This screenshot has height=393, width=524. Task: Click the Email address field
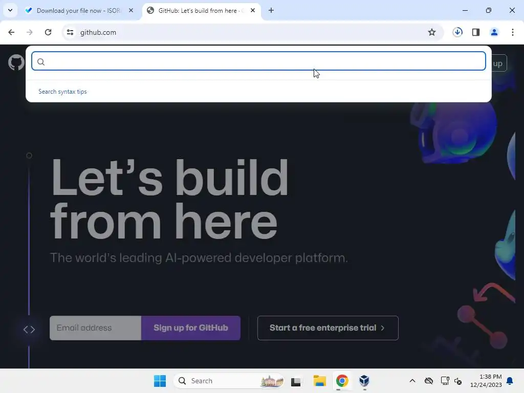click(x=96, y=328)
